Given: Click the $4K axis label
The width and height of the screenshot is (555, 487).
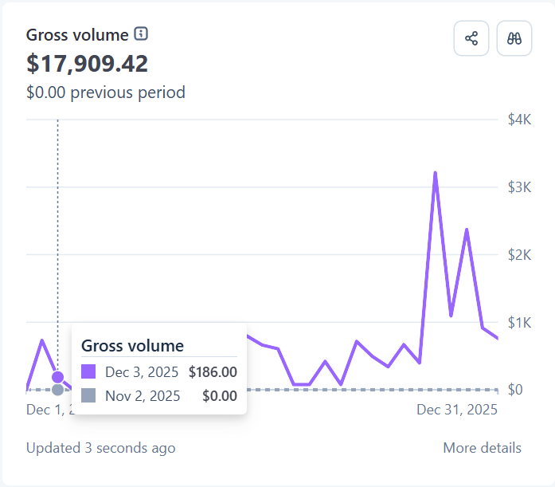Looking at the screenshot, I should (x=519, y=120).
